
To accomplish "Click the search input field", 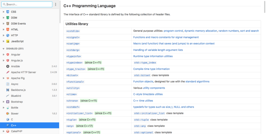I will pos(28,5).
